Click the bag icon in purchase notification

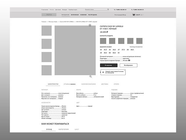pos(103,72)
